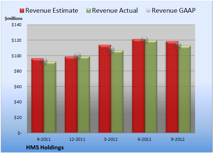Select the red estimate bar for 3-2012
Viewport: 213px width, 153px height.
click(x=105, y=89)
